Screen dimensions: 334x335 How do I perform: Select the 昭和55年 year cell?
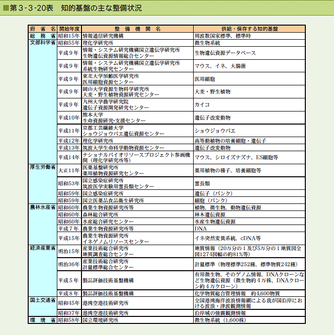[69, 43]
